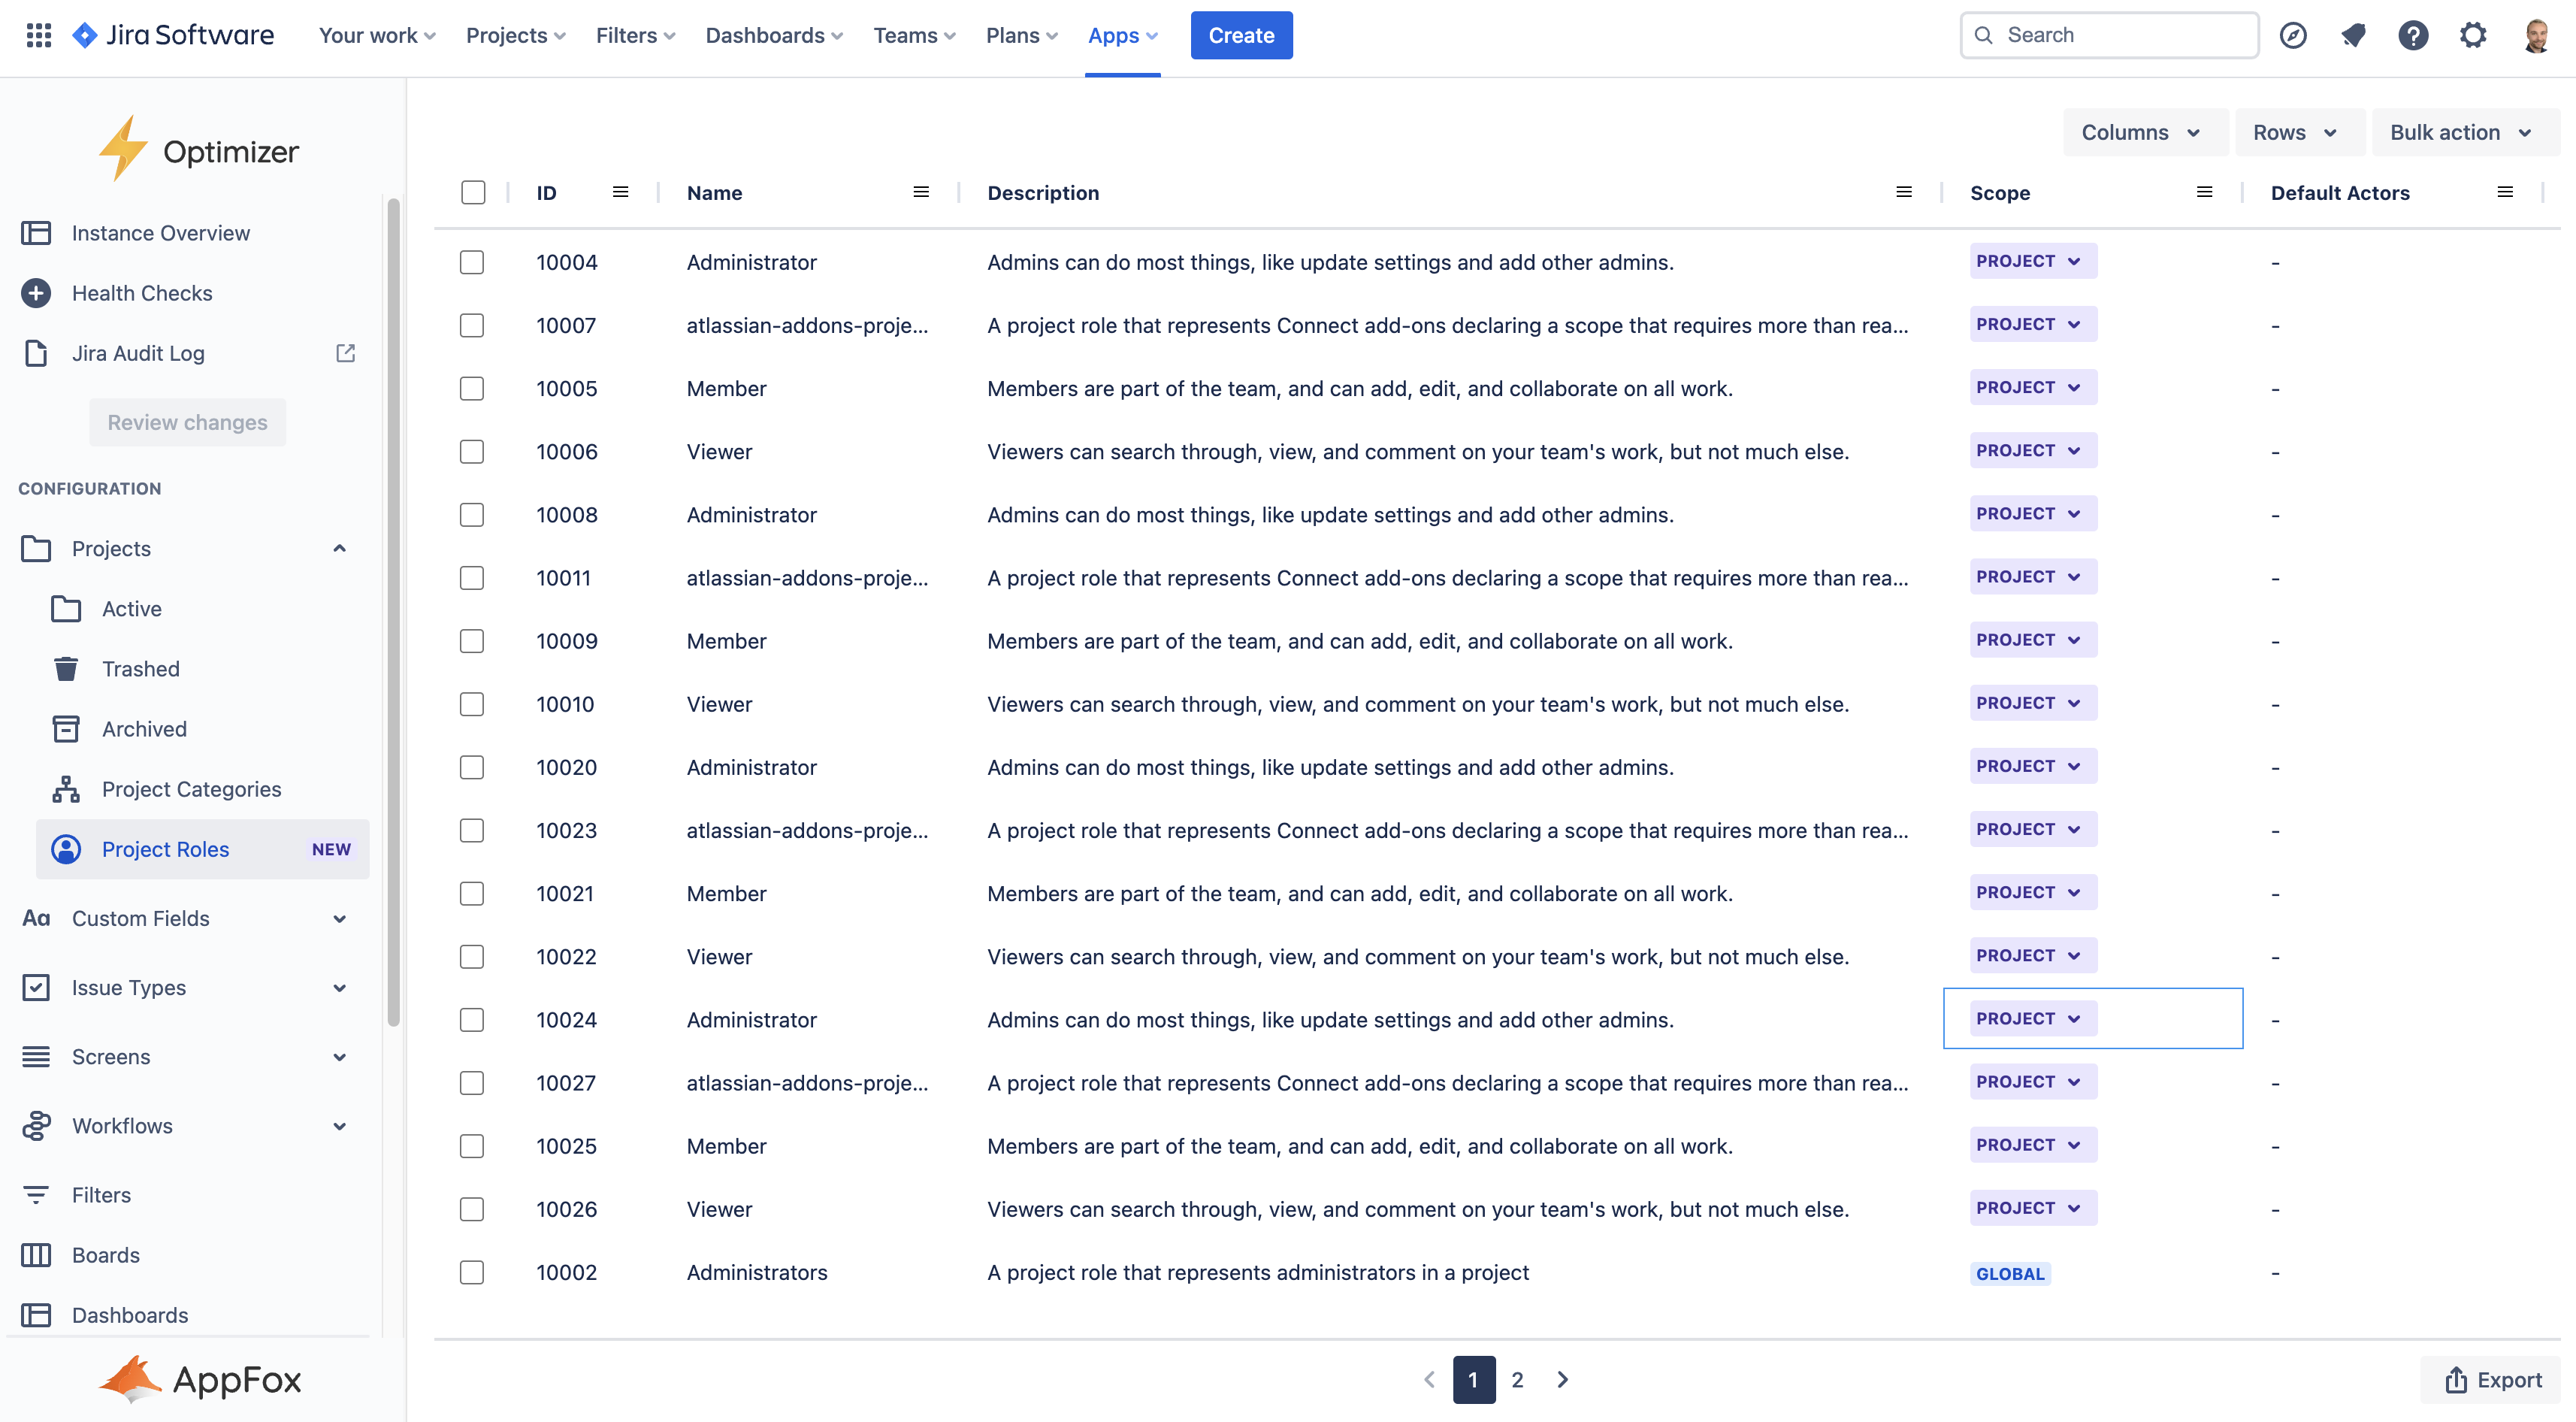This screenshot has width=2576, height=1422.
Task: Open the Instance Overview panel
Action: 160,232
